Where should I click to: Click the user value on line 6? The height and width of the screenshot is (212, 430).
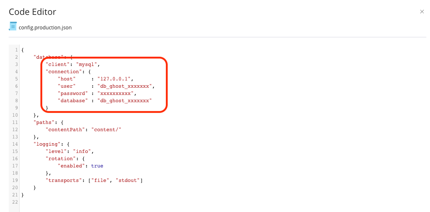[125, 86]
